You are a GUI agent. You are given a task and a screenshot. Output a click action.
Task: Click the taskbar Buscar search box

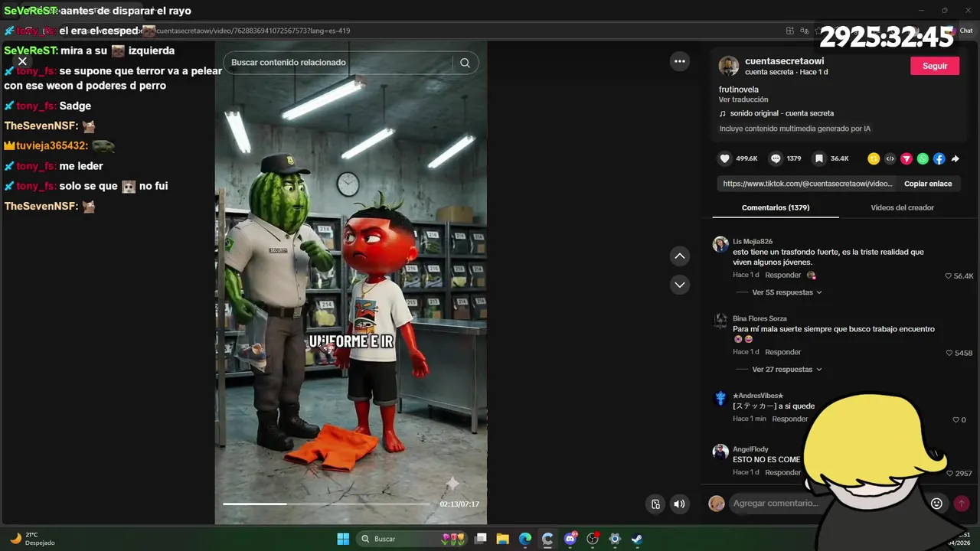point(413,539)
